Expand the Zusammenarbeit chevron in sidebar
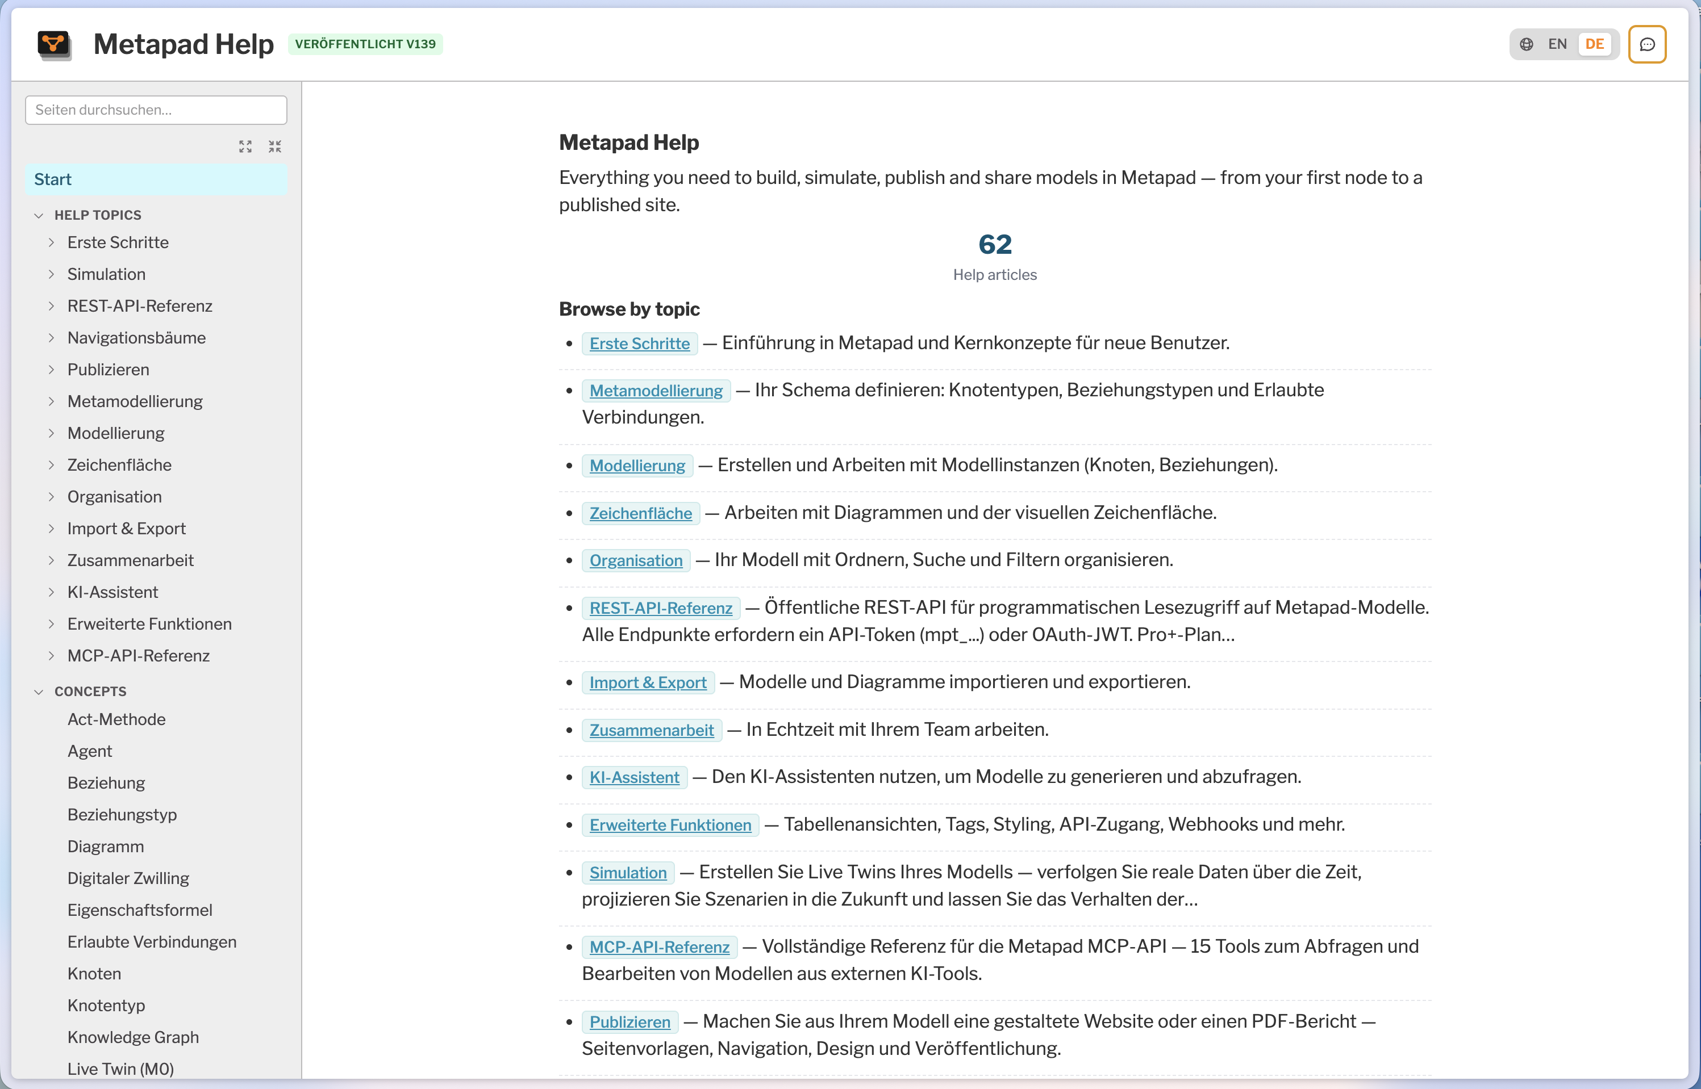Image resolution: width=1701 pixels, height=1089 pixels. tap(52, 561)
